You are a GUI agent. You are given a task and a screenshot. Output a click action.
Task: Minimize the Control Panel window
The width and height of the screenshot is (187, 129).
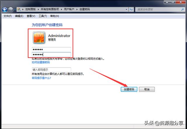pyautogui.click(x=167, y=2)
